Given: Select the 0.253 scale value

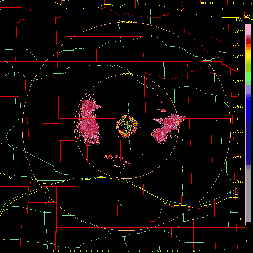Looking at the screenshot, I should coord(238,206).
